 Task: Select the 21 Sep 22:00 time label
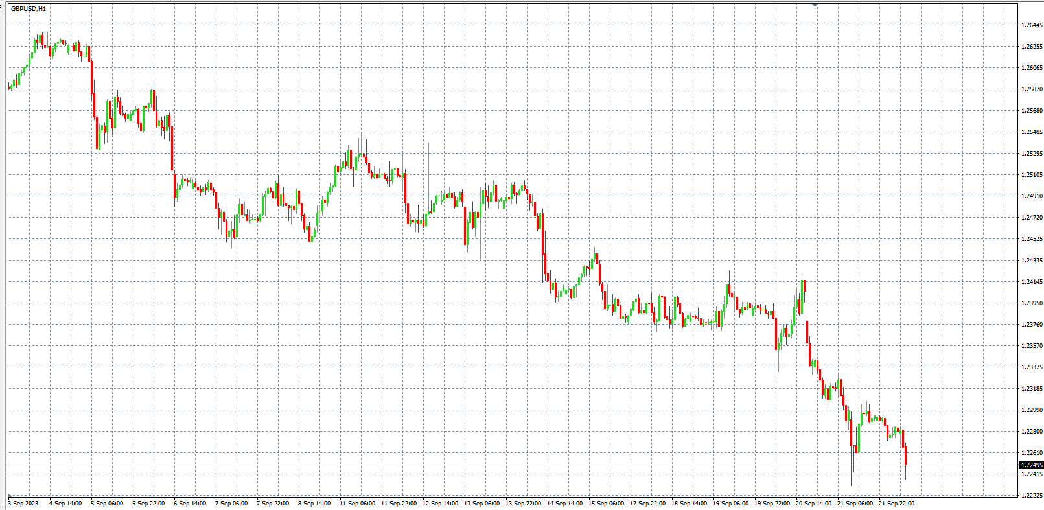pos(896,504)
